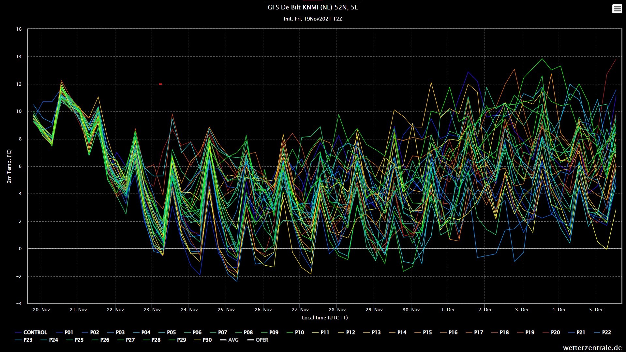Toggle the CONTROL series in legend
Screen dimensions: 626x352
31,332
